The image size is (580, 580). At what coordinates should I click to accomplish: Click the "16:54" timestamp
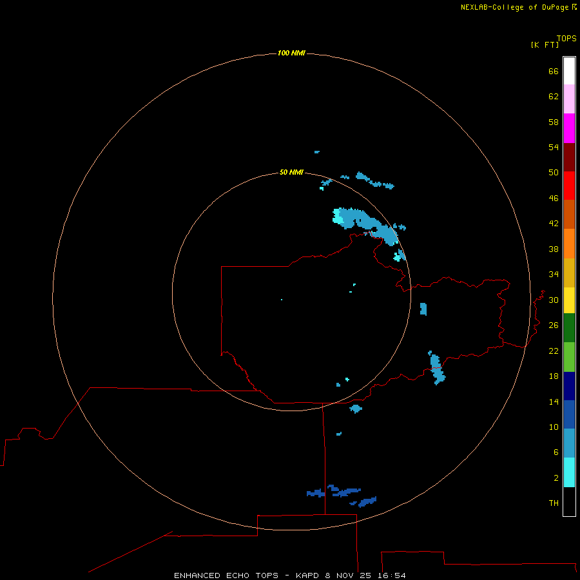point(392,575)
